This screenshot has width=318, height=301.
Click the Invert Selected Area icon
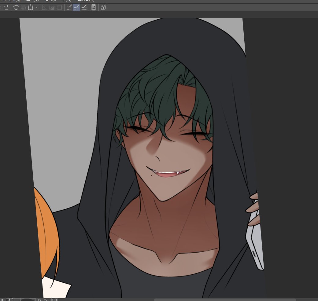52,8
